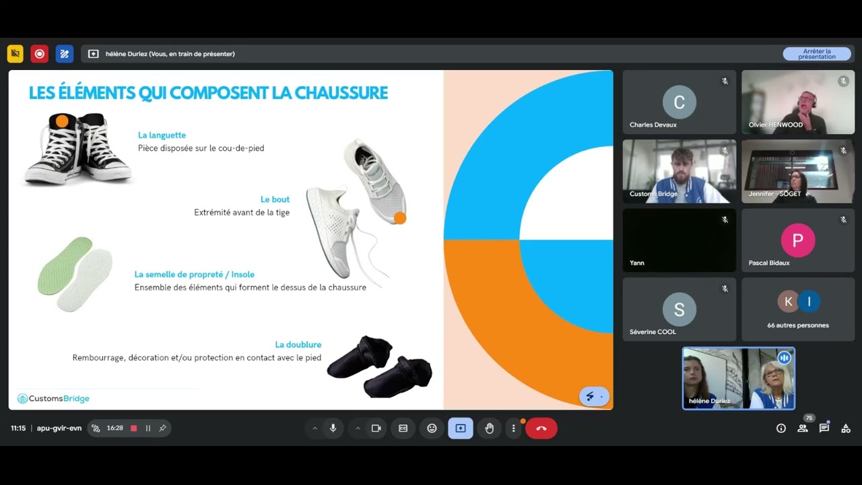Open meeting details info icon
The width and height of the screenshot is (862, 485).
pos(781,428)
